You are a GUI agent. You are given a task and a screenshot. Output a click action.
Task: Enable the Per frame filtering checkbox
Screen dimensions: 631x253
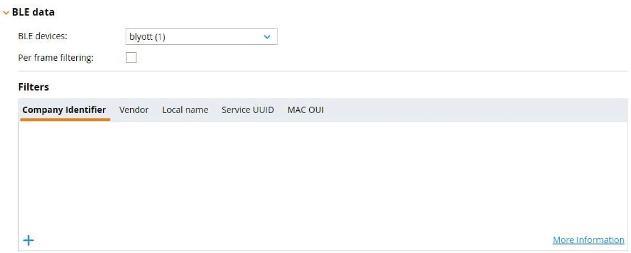coord(131,57)
